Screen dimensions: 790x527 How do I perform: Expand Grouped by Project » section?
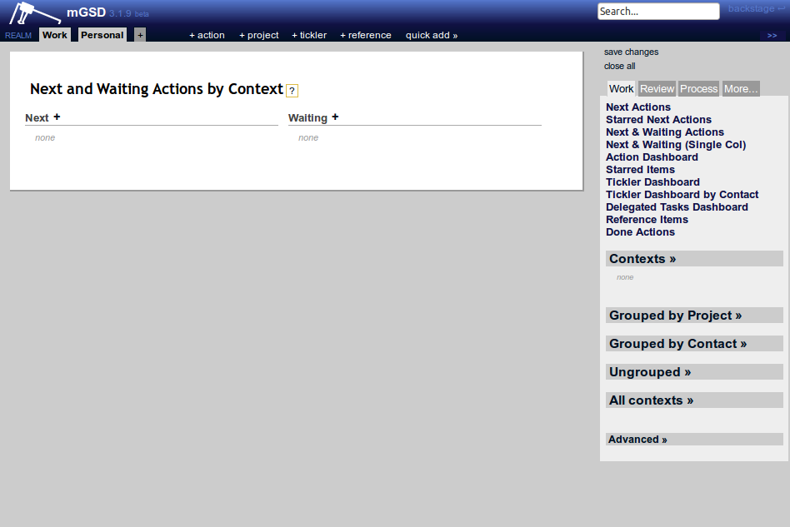(x=694, y=316)
